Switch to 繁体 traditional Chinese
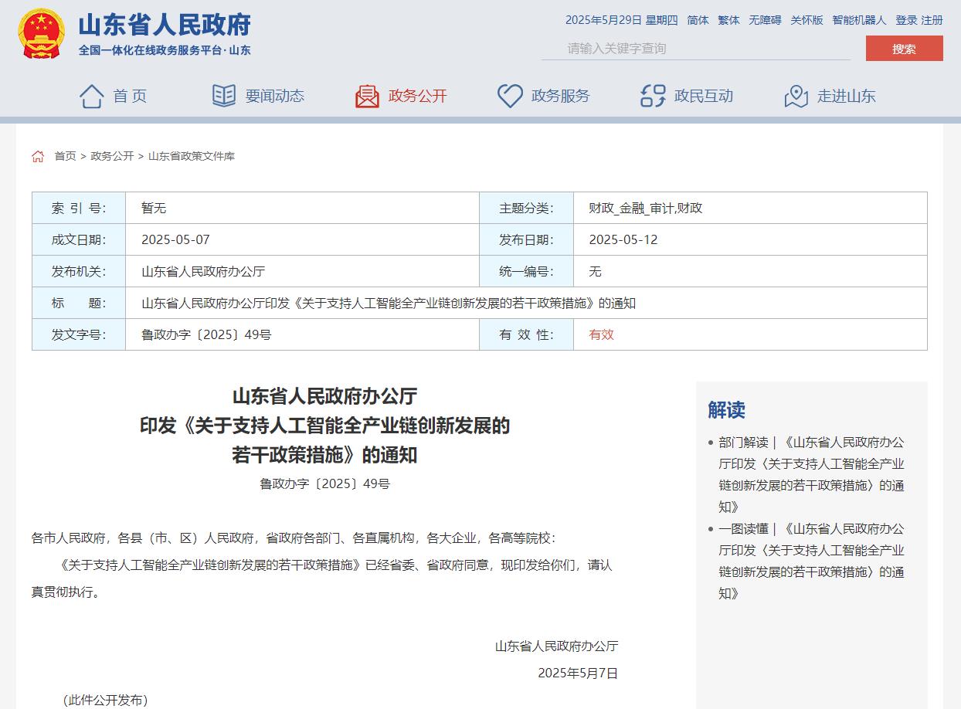Screen dimensions: 961x709 [728, 20]
